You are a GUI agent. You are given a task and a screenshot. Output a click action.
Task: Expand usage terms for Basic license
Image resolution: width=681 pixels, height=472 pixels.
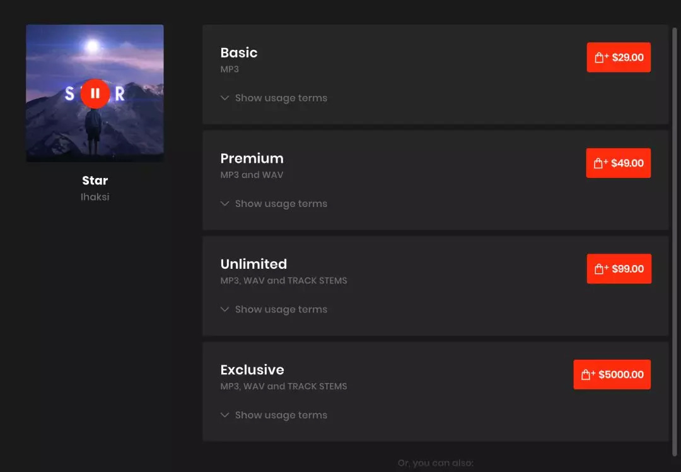coord(281,98)
